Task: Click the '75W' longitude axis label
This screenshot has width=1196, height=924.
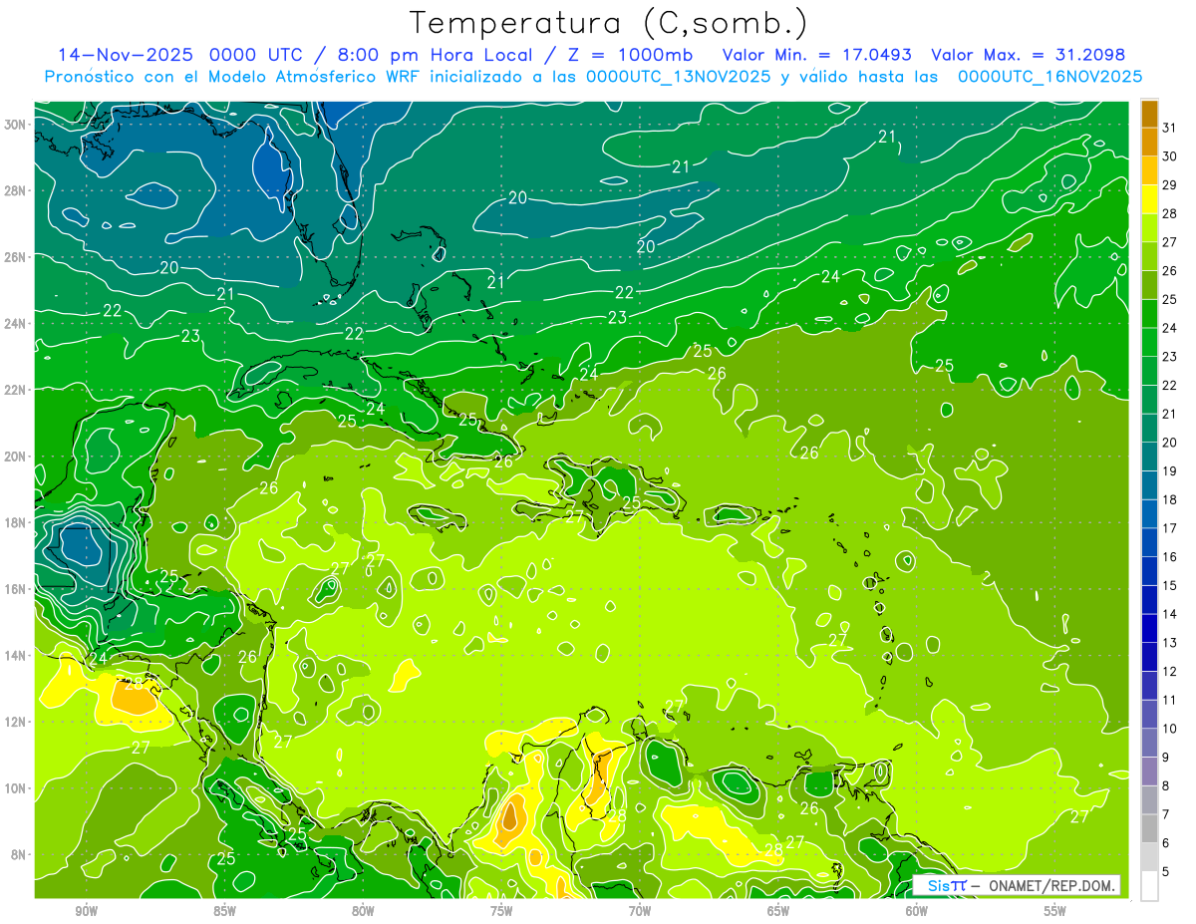Action: (501, 911)
